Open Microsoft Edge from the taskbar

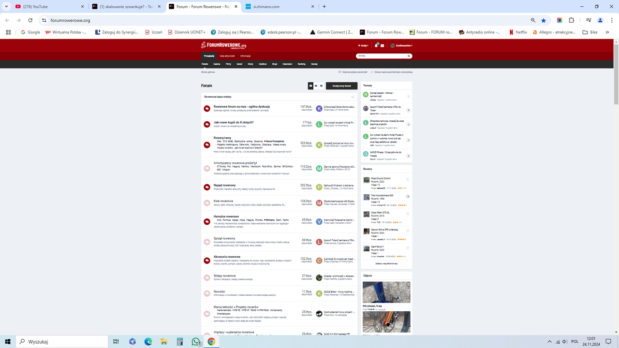coord(148,342)
